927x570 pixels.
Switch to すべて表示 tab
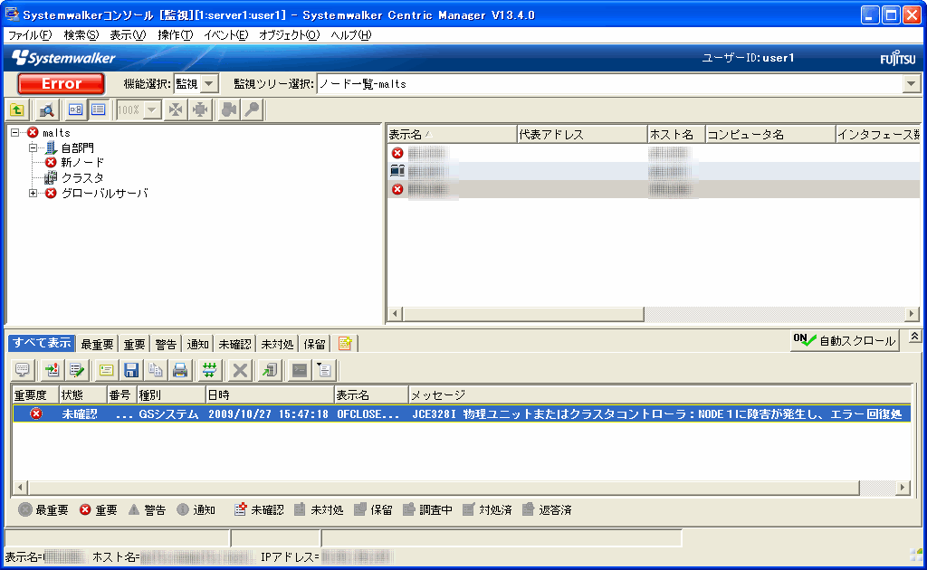coord(42,343)
